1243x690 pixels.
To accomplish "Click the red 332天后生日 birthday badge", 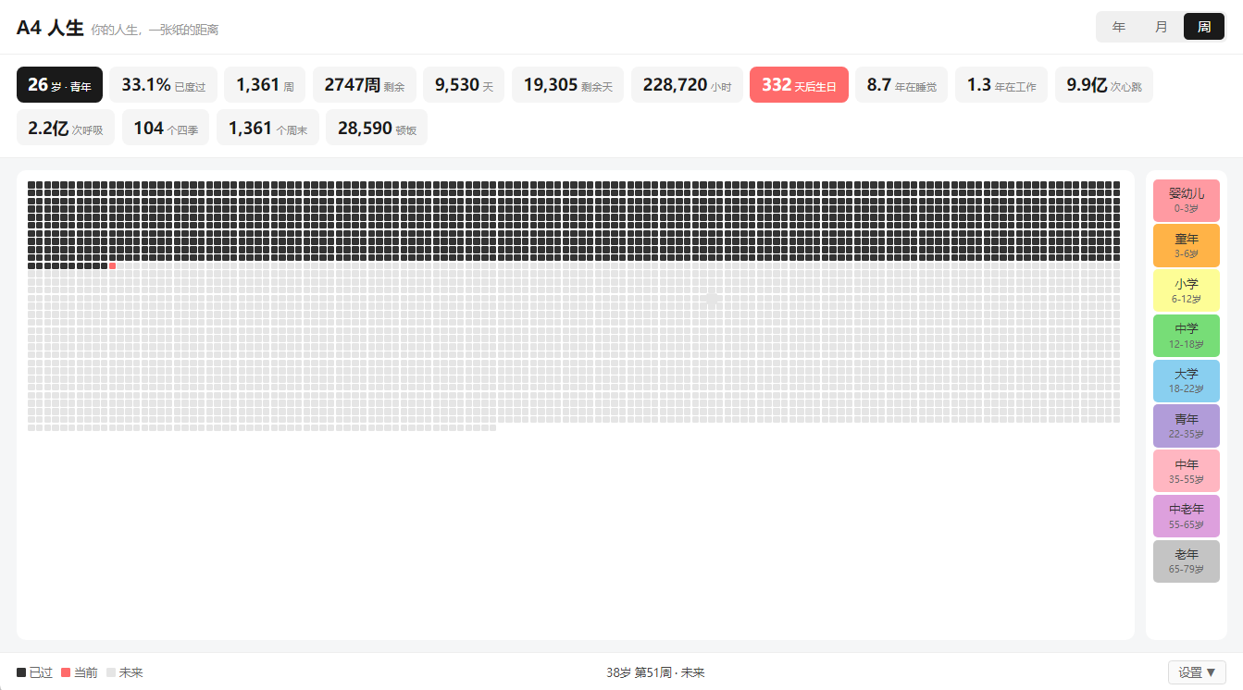I will (799, 85).
